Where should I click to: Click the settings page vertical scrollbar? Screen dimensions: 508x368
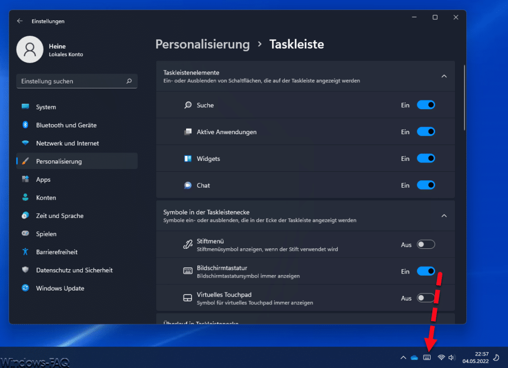coord(464,98)
